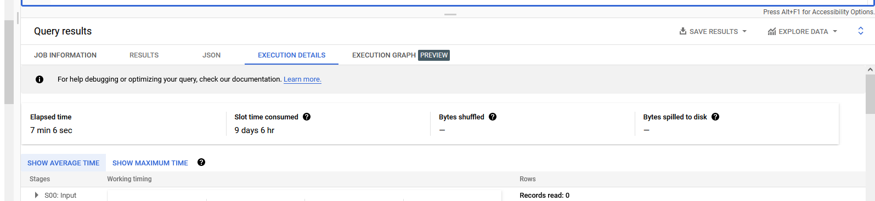Click the help icon after Show Maximum Time

[201, 162]
